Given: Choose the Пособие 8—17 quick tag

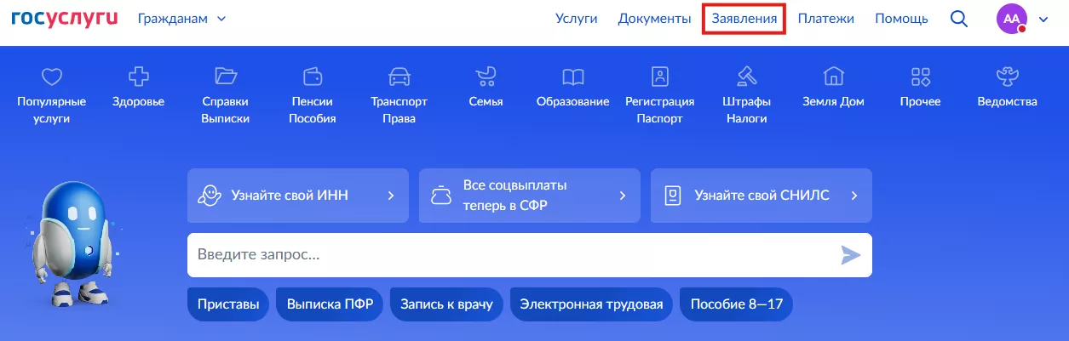Looking at the screenshot, I should 736,304.
